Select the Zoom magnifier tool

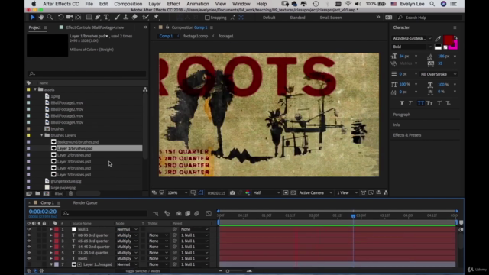(x=50, y=18)
